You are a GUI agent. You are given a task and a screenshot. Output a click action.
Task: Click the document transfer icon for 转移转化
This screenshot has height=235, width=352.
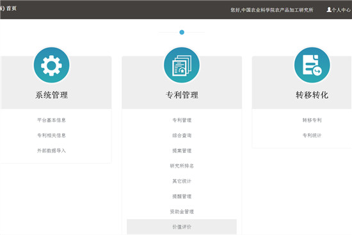coord(312,65)
